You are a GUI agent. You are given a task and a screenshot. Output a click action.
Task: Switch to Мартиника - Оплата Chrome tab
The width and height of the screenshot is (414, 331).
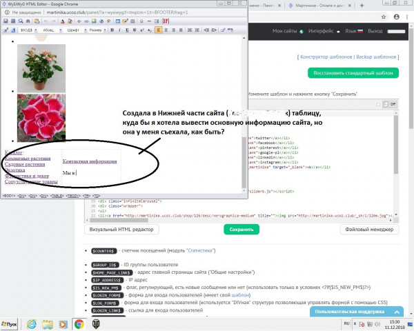point(320,6)
